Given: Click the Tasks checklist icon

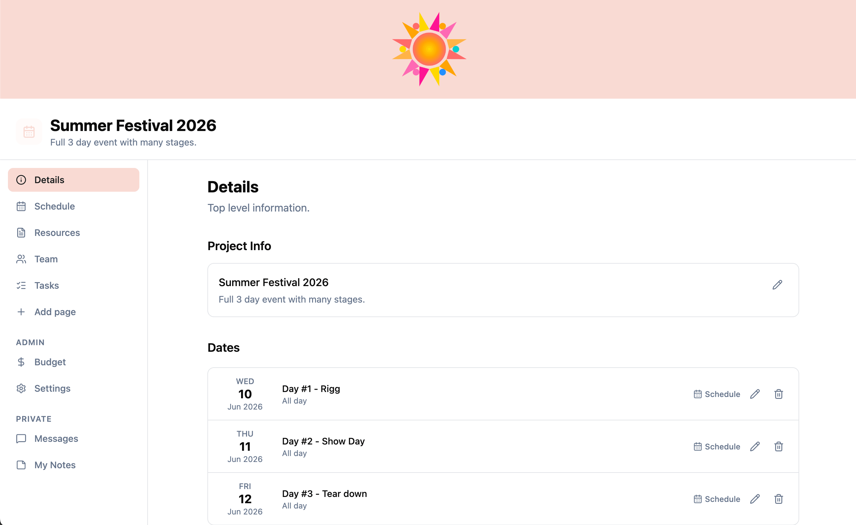Looking at the screenshot, I should click(x=21, y=285).
